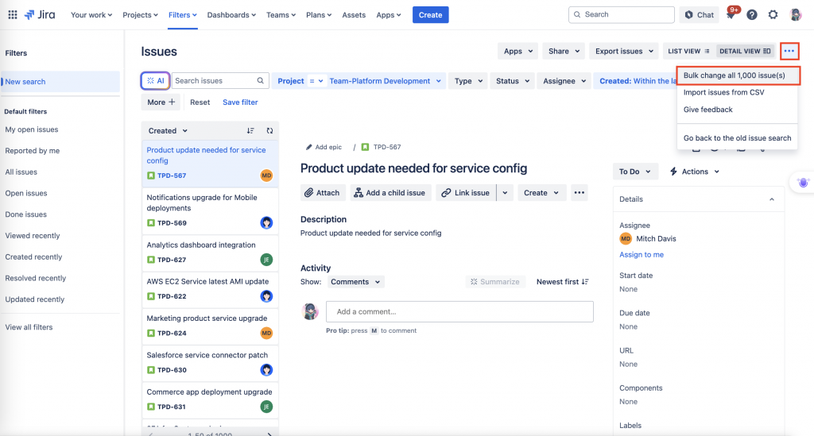Screen dimensions: 814x436
Task: Open Teams dropdown
Action: coord(281,14)
